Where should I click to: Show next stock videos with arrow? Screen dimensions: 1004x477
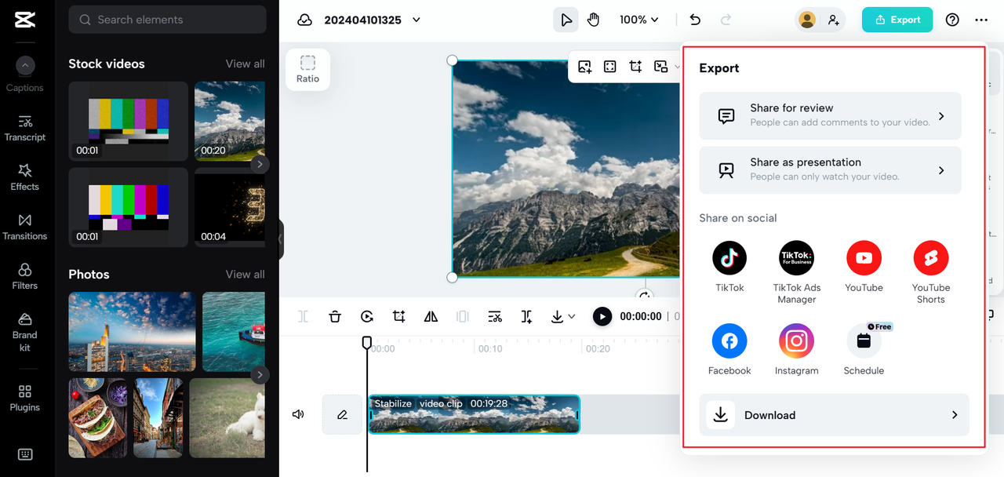tap(260, 164)
